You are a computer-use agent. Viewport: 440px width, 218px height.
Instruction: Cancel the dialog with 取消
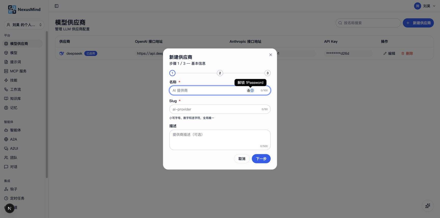(x=242, y=159)
